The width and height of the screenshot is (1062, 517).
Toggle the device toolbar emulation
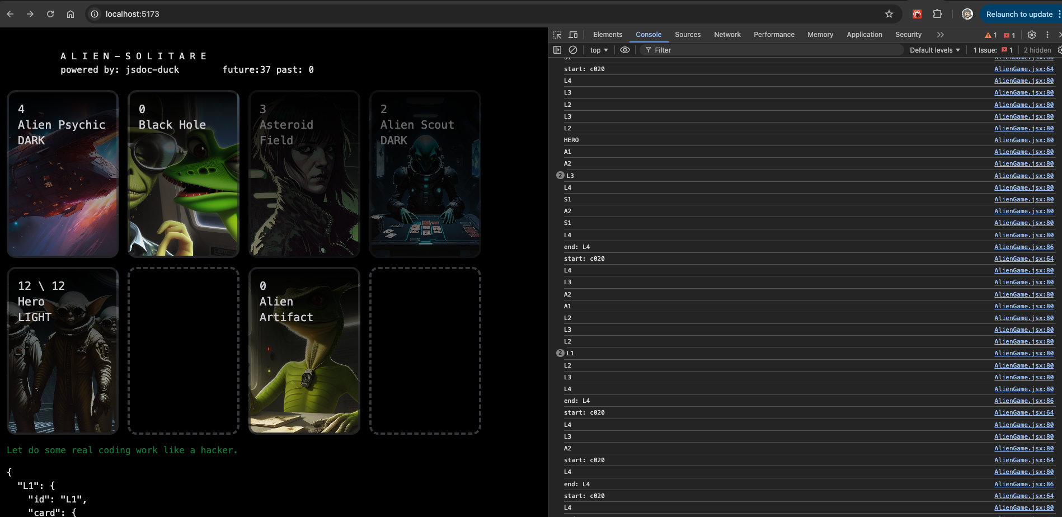point(573,35)
